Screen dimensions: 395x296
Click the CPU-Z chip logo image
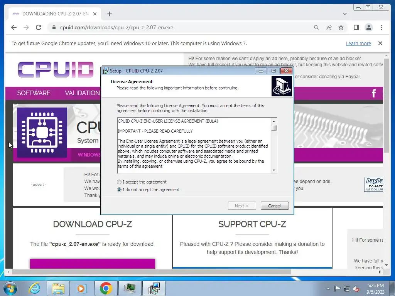click(x=42, y=133)
